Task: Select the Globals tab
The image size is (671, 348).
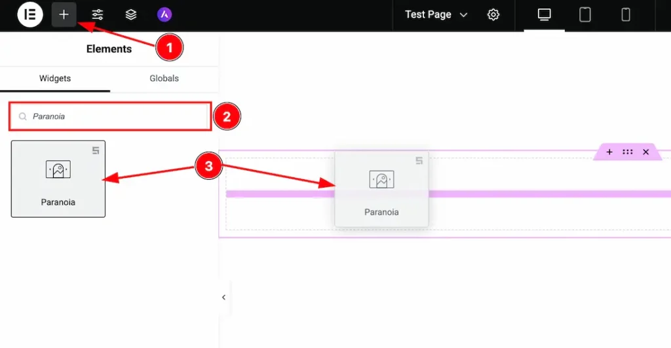Action: pos(164,78)
